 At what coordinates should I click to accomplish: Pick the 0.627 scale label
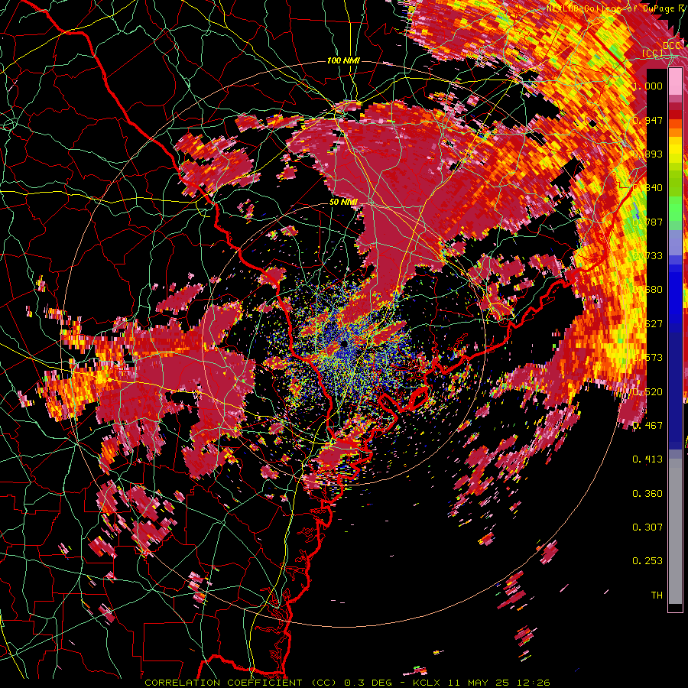tap(647, 323)
